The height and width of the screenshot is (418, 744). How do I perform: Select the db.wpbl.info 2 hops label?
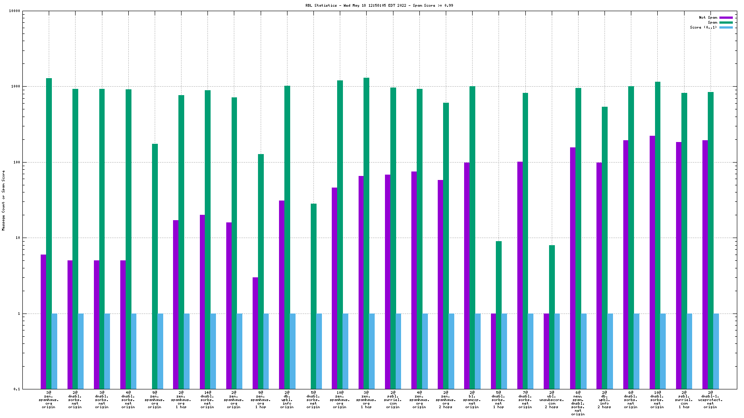(604, 400)
